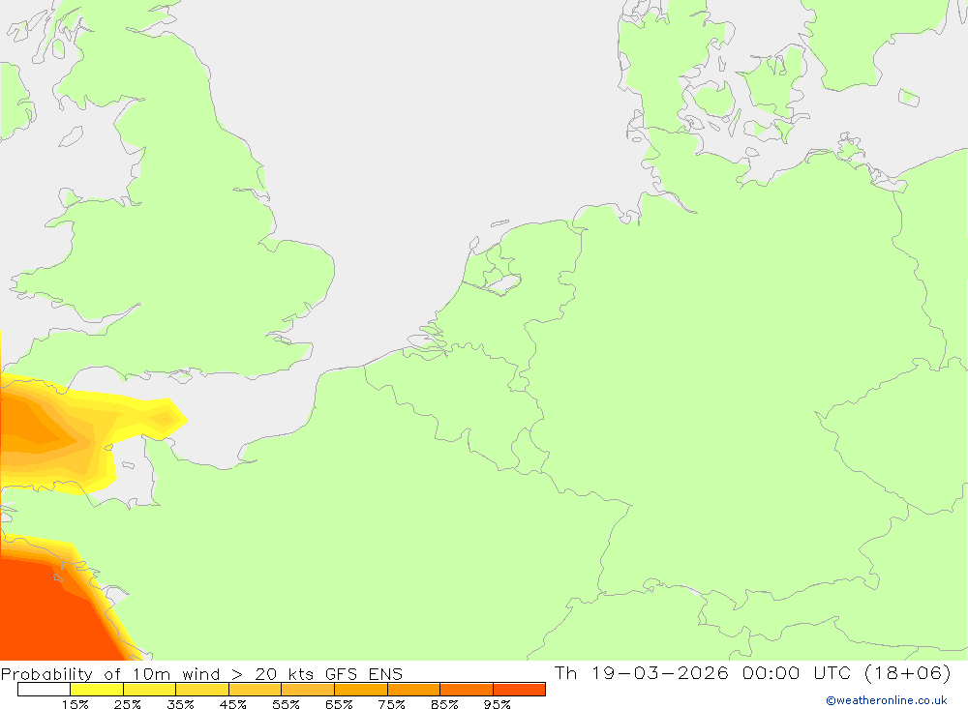
Task: Click the '75%' legend label
Action: tap(392, 704)
